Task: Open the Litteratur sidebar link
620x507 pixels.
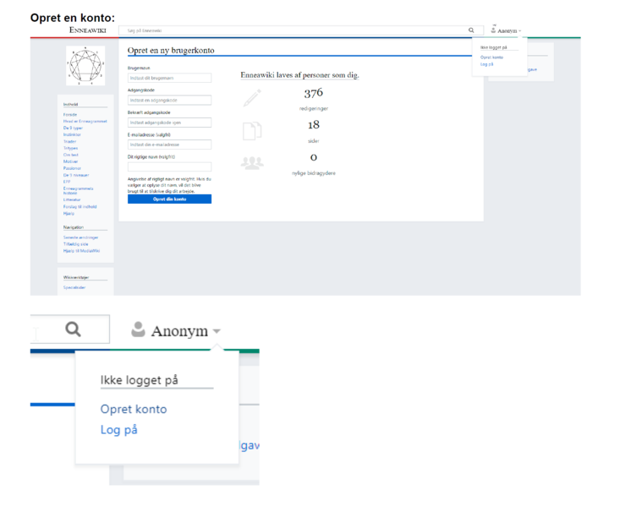Action: (72, 200)
